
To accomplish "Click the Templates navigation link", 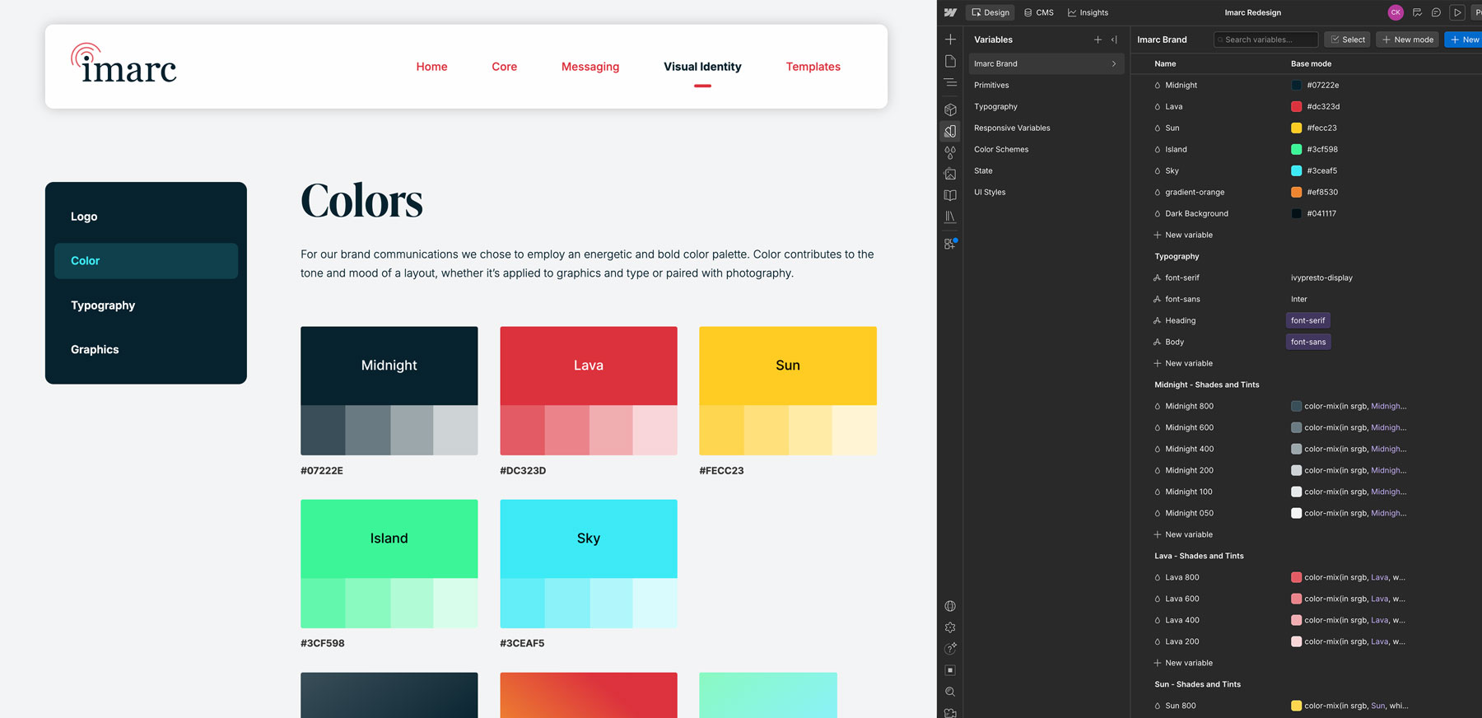I will [x=813, y=67].
